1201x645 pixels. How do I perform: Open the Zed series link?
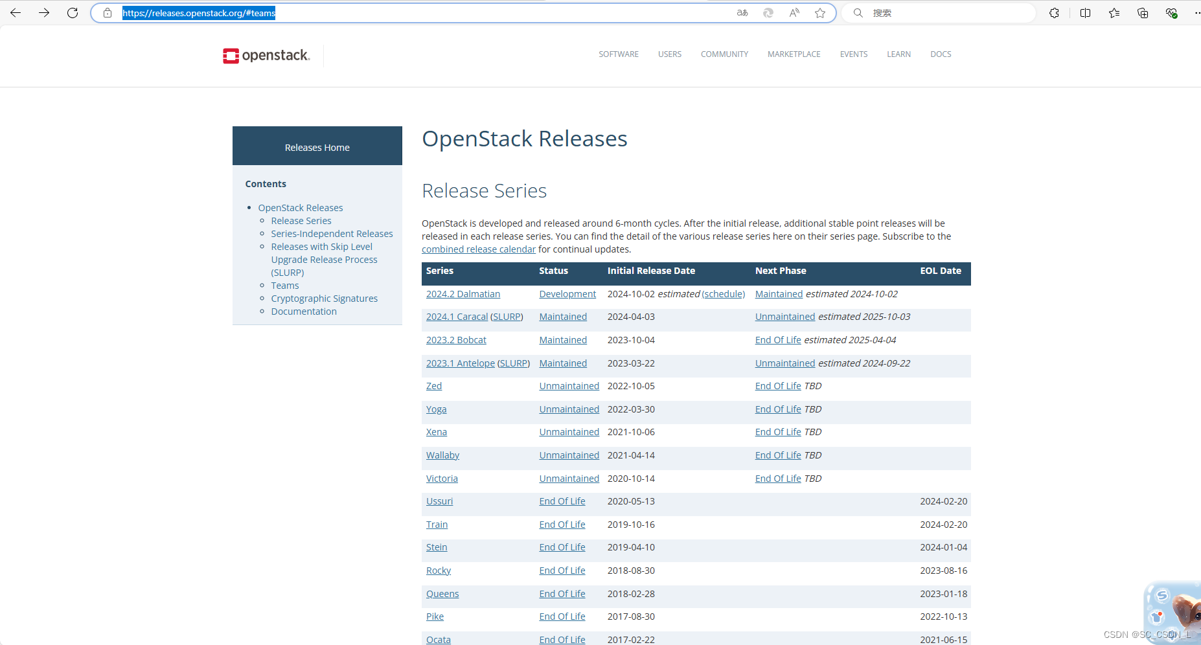click(x=434, y=386)
